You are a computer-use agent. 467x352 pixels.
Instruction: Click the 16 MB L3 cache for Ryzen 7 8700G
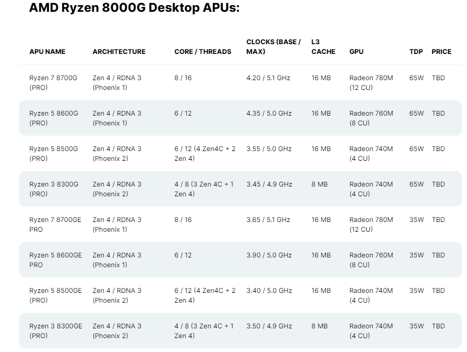321,78
